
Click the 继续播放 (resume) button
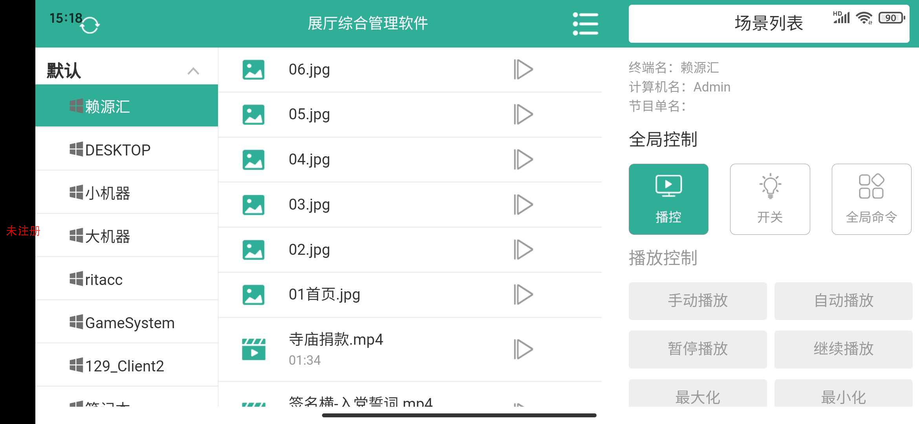tap(843, 349)
